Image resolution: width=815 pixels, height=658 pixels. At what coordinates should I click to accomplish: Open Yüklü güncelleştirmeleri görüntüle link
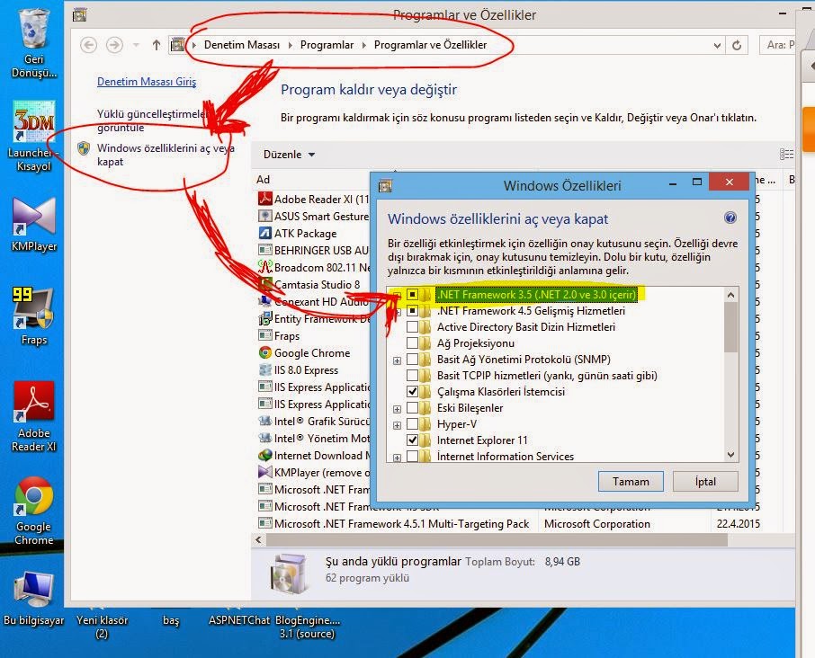pos(152,120)
